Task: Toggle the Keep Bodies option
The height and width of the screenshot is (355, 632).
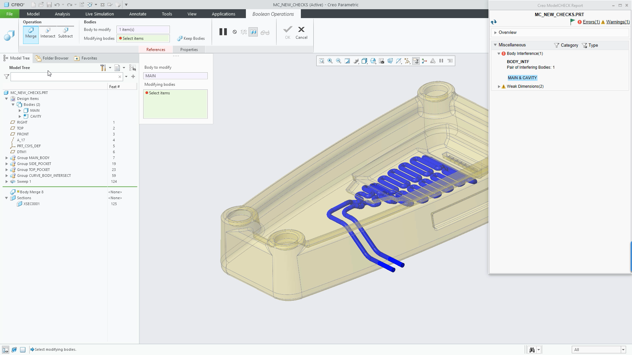Action: coord(191,38)
